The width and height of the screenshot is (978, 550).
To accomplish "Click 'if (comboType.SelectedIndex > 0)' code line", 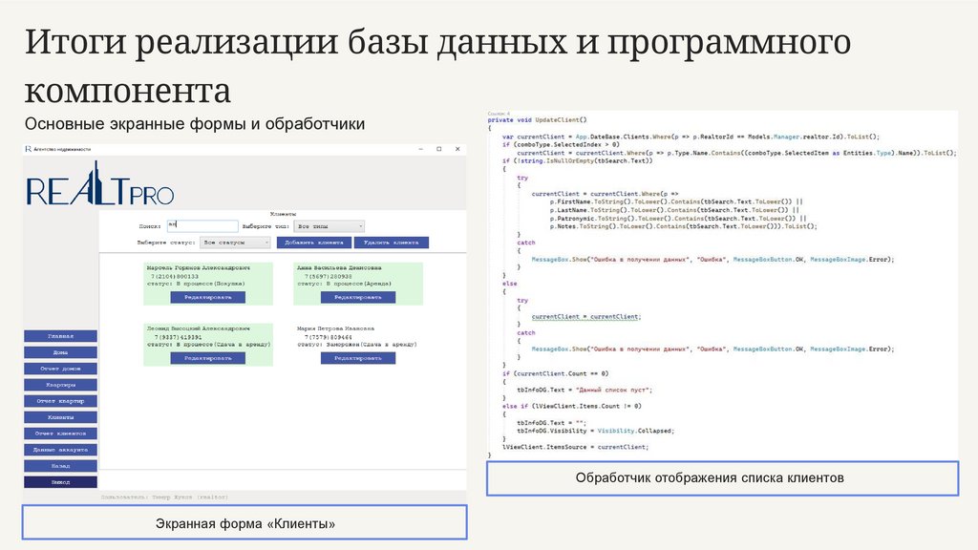I will click(x=561, y=145).
